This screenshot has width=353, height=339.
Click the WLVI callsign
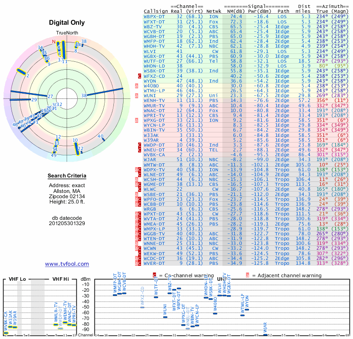click(150, 51)
